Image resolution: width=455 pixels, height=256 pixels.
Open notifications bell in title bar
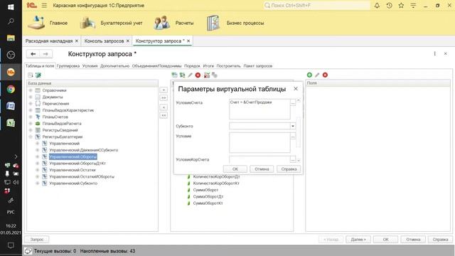click(377, 5)
